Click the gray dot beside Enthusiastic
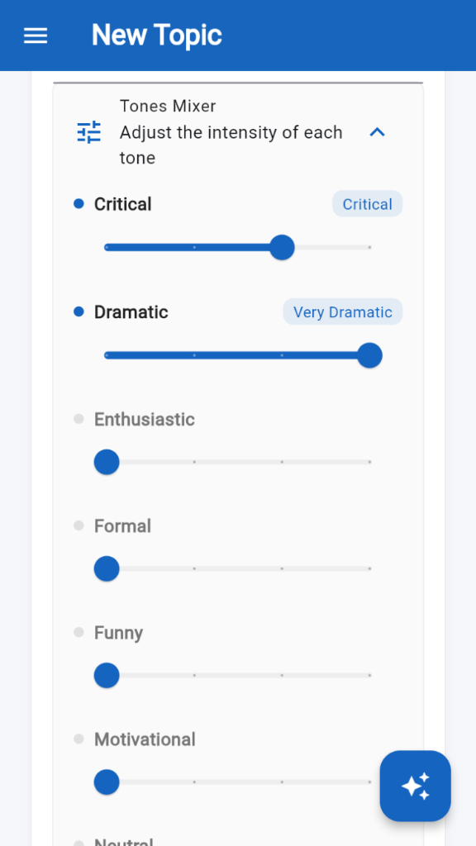Image resolution: width=476 pixels, height=846 pixels. click(x=79, y=419)
